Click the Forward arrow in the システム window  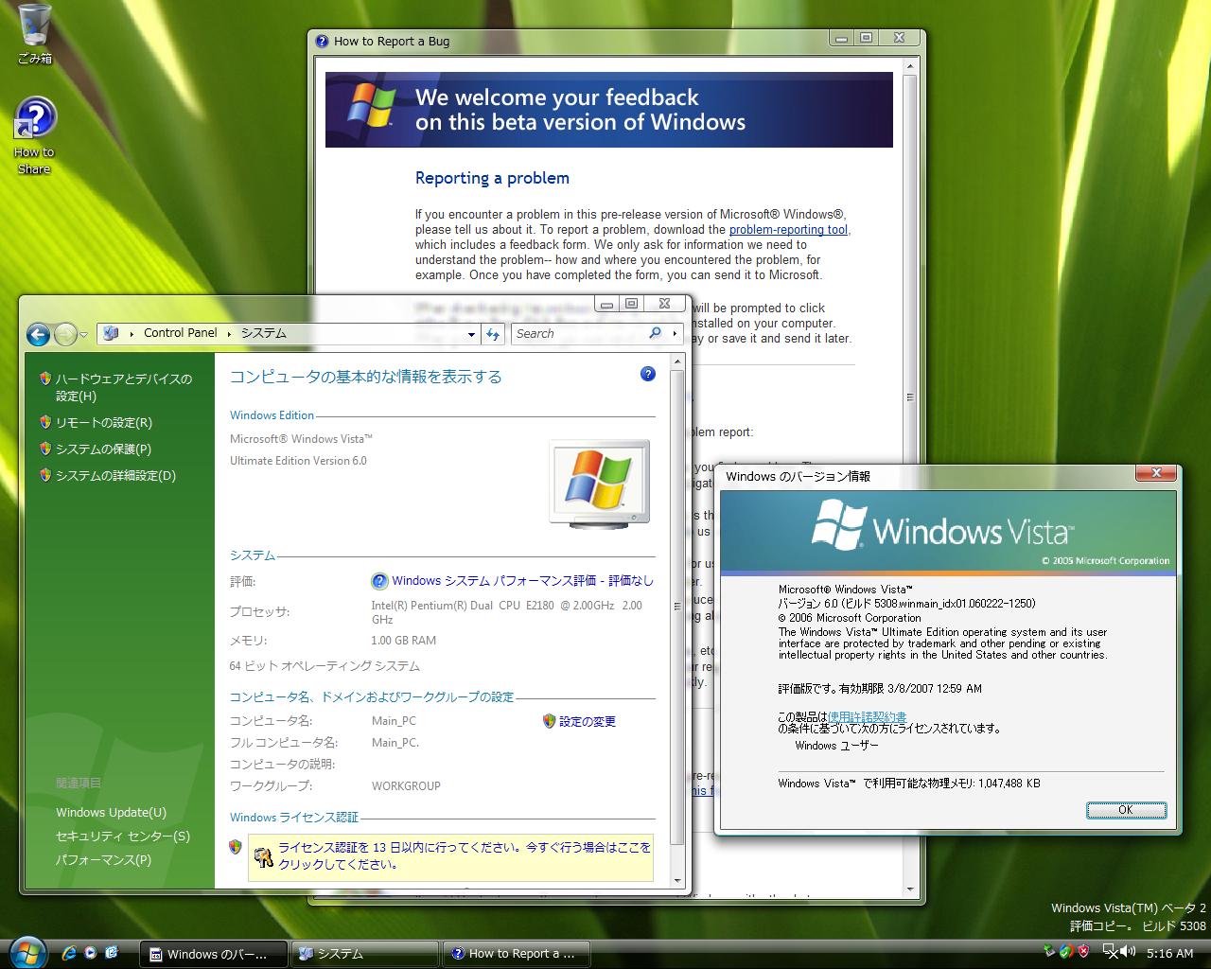tap(65, 334)
